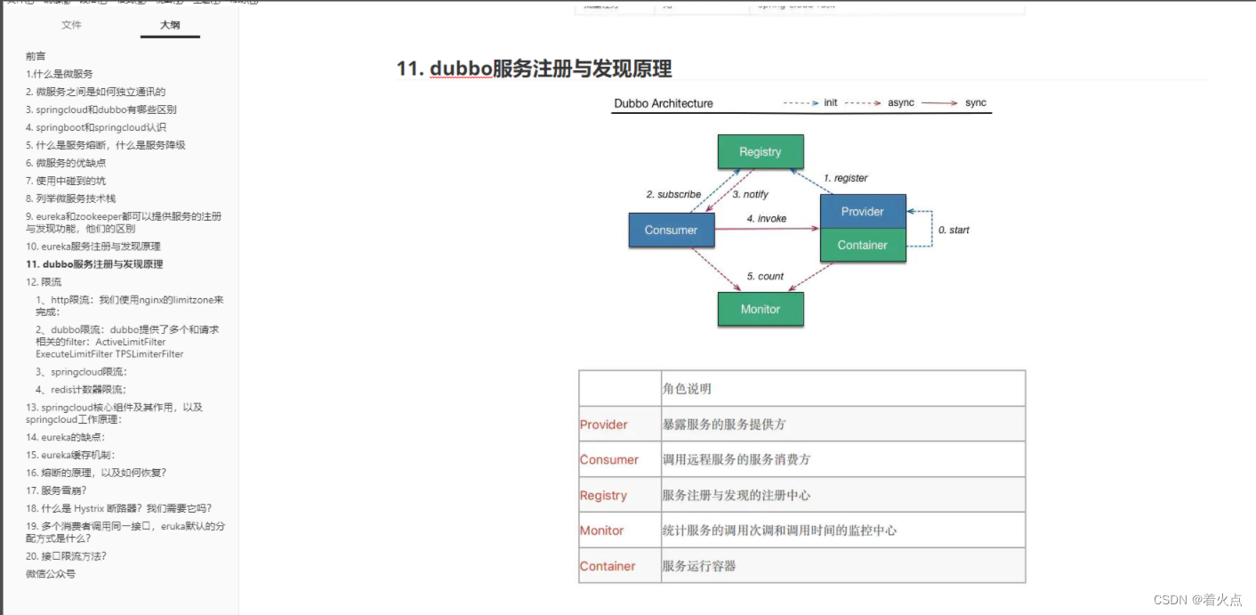Open sub-item 3、springcloud限流：
Viewport: 1256px width, 615px height.
point(81,372)
